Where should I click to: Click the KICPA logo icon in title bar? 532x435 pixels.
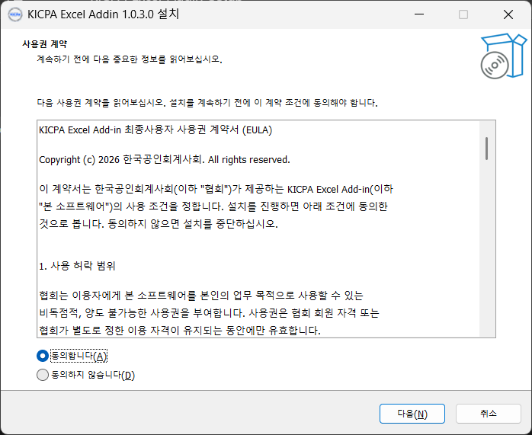pos(15,14)
